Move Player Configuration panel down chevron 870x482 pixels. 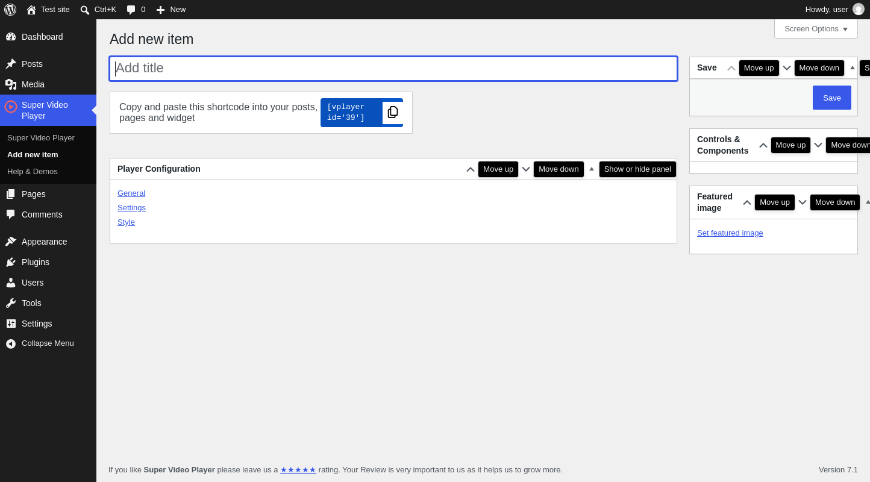point(526,169)
